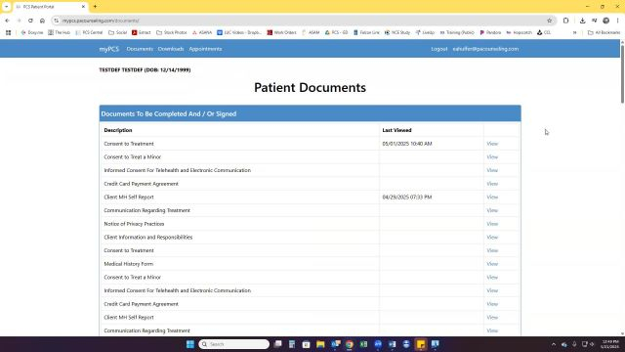Go back using the browser back arrow
Viewport: 625px width, 352px height.
(7, 21)
